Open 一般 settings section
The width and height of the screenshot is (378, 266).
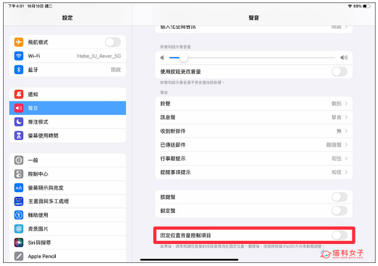(x=67, y=160)
